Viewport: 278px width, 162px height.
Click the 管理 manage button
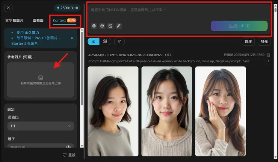tap(248, 41)
